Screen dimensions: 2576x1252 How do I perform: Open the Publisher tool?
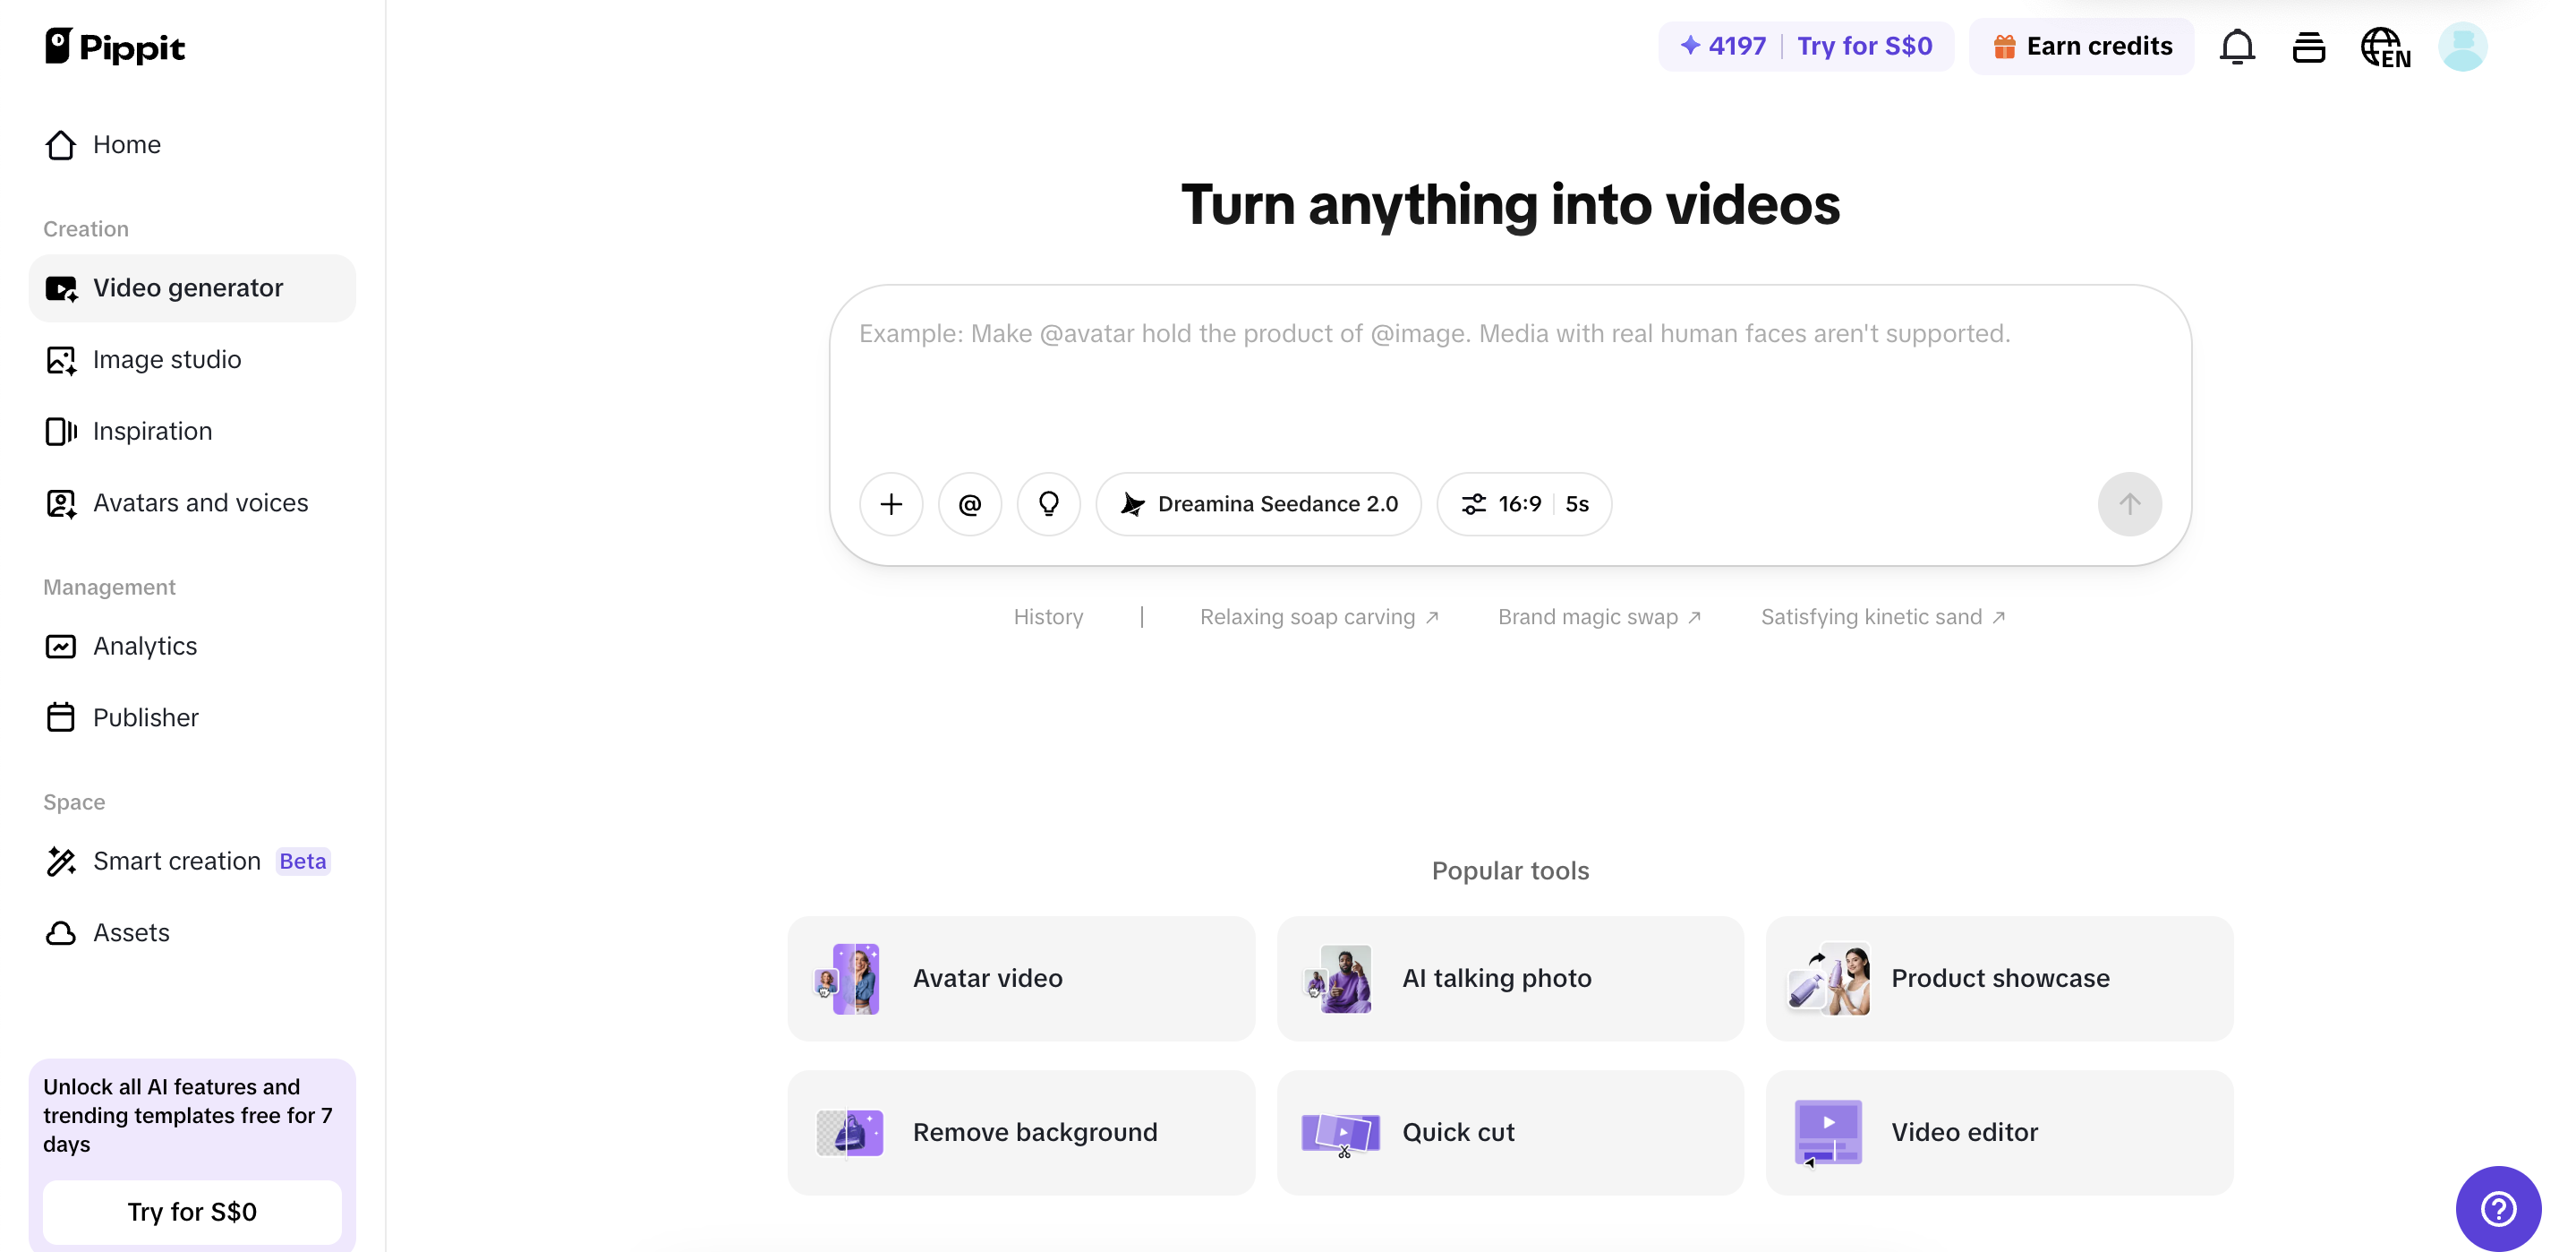point(146,716)
